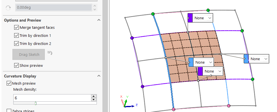The height and width of the screenshot is (112, 277).
Task: Click the Drag Sketch button
Action: point(29,54)
